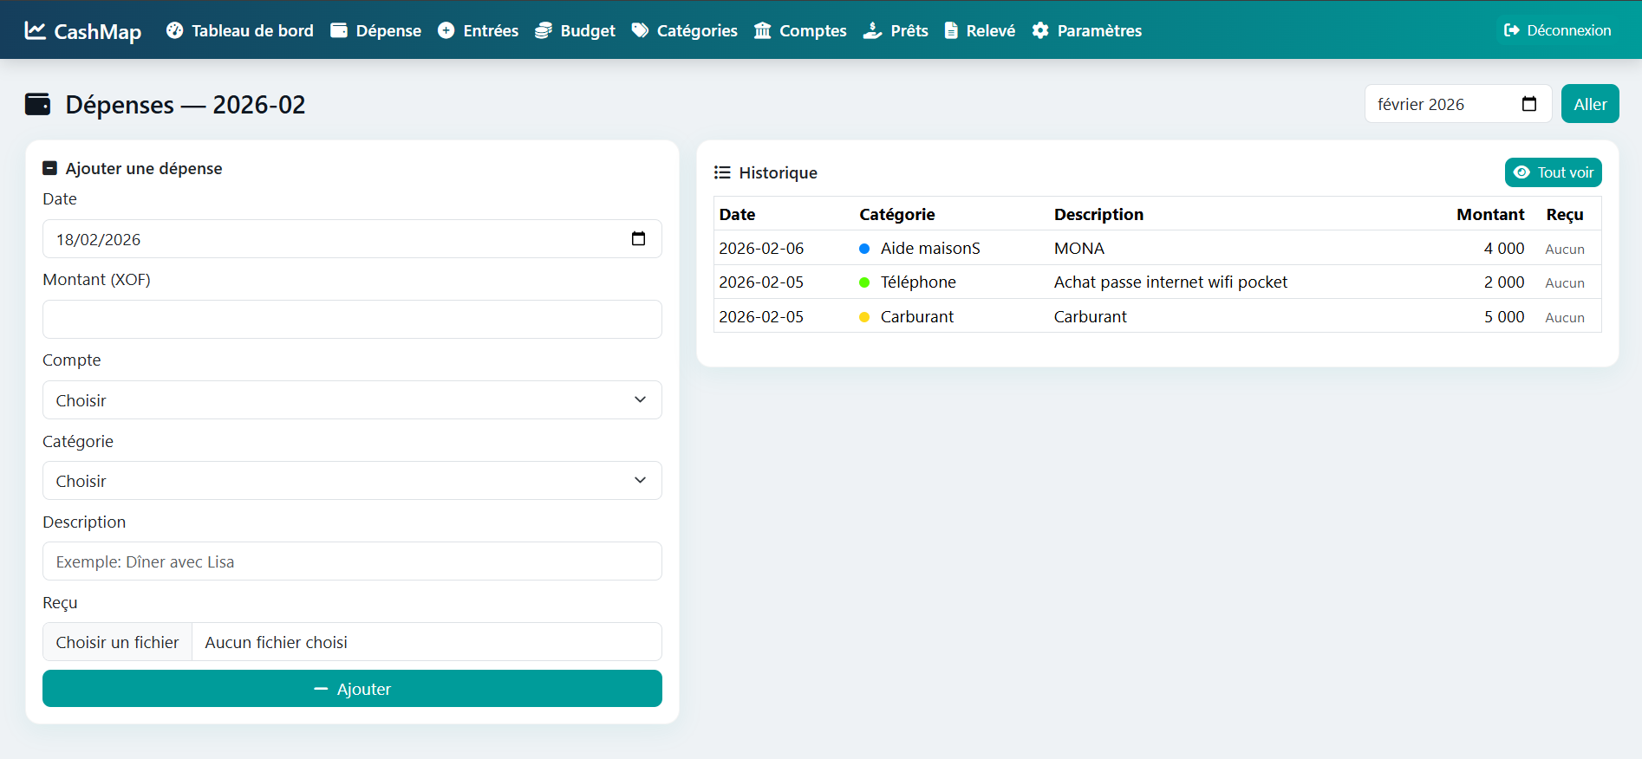Expand the Compte dropdown
Image resolution: width=1642 pixels, height=759 pixels.
(352, 400)
